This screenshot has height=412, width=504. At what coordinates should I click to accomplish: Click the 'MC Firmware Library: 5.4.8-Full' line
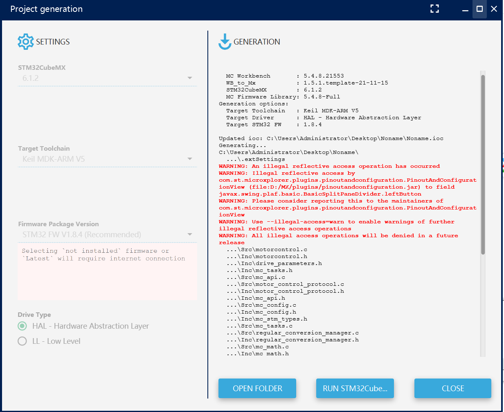(283, 97)
